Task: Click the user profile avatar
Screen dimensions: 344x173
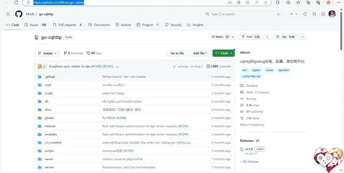Action: click(x=332, y=14)
